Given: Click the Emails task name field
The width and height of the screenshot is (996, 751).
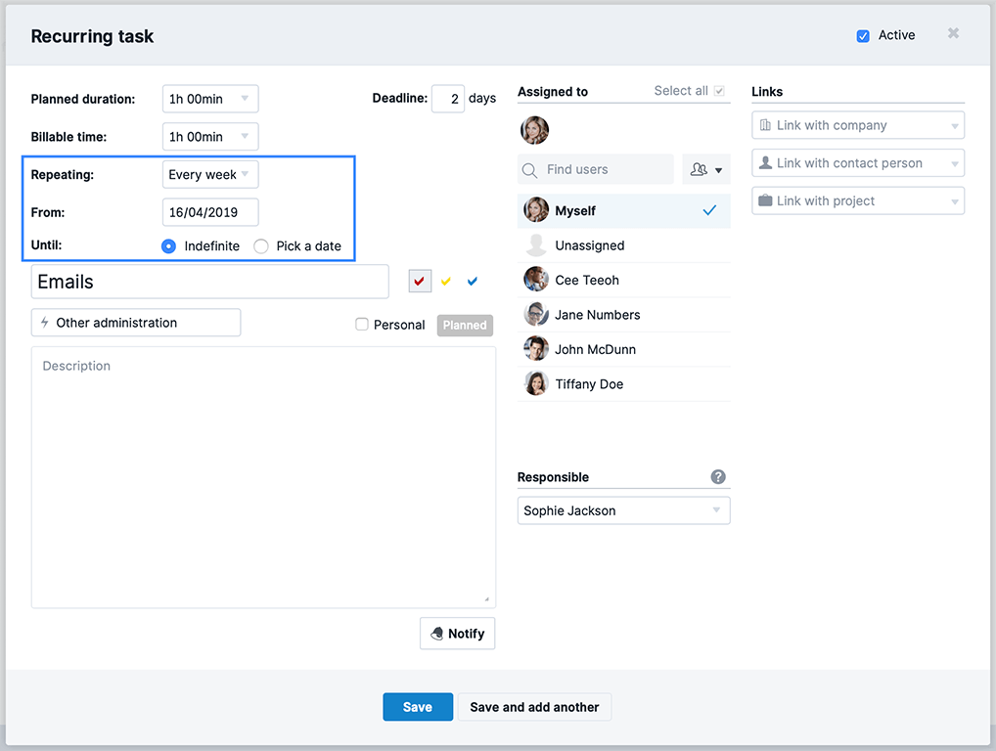Looking at the screenshot, I should tap(209, 282).
